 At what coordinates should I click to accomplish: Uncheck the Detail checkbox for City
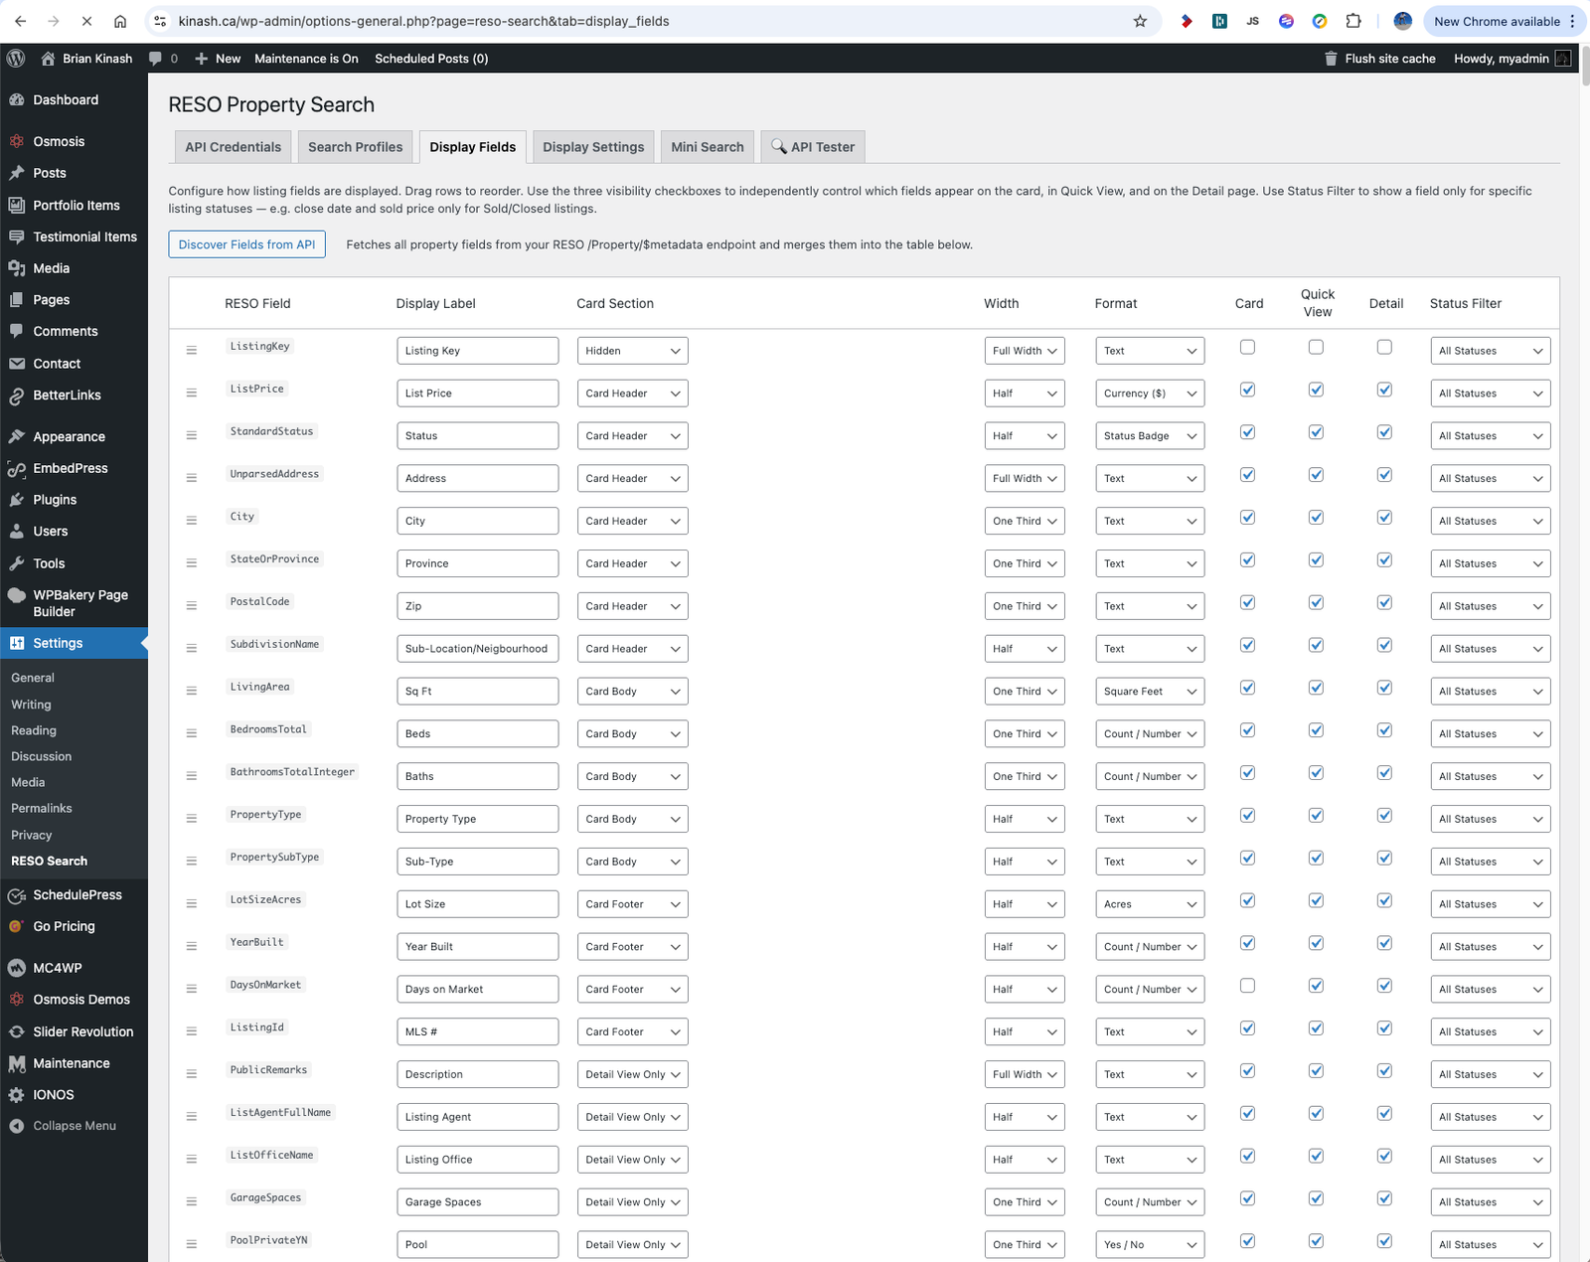coord(1384,518)
